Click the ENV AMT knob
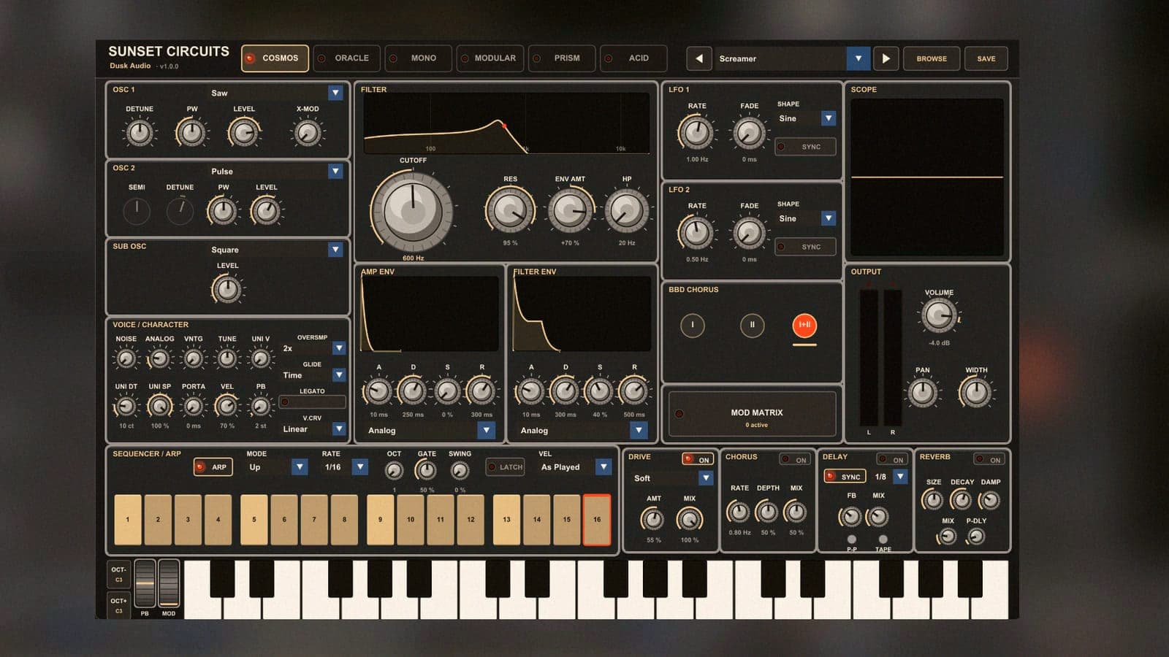This screenshot has height=657, width=1169. (570, 210)
